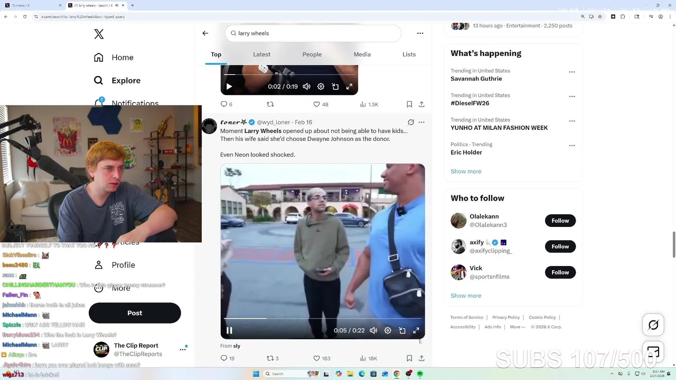Follow Olalekann

tap(560, 221)
